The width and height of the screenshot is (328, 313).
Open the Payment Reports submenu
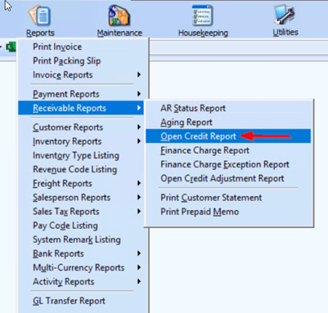pos(81,94)
